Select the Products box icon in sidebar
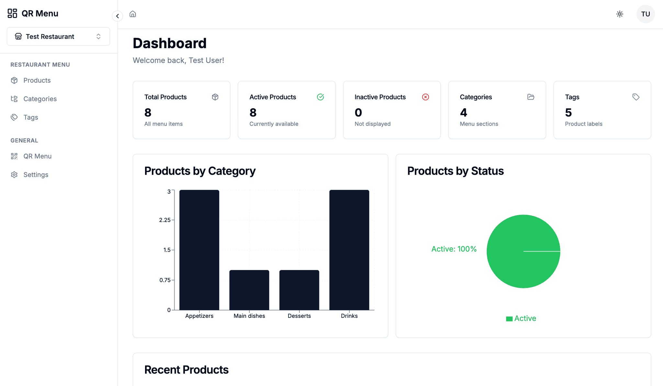This screenshot has width=663, height=386. (x=15, y=80)
